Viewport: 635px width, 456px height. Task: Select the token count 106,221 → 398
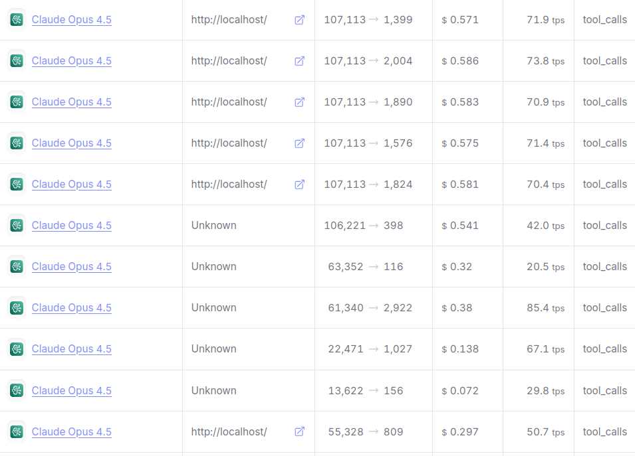click(364, 226)
